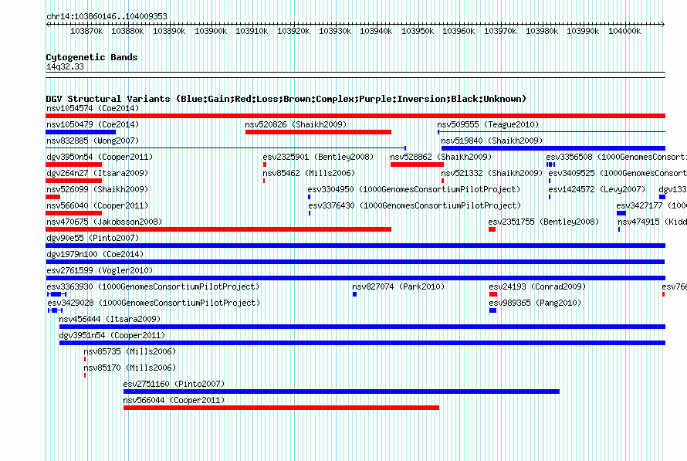Click the nsv1054574 (Coe2014) red loss bar

[x=355, y=116]
